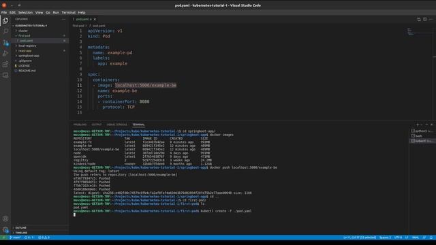Open the Help menu
Viewport: 436px width, 245px height.
tap(82, 12)
